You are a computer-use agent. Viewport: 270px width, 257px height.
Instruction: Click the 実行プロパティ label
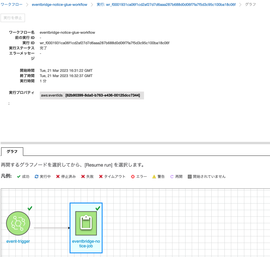click(x=21, y=93)
